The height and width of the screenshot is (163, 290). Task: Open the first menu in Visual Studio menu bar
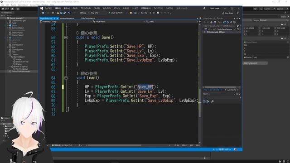(48, 8)
